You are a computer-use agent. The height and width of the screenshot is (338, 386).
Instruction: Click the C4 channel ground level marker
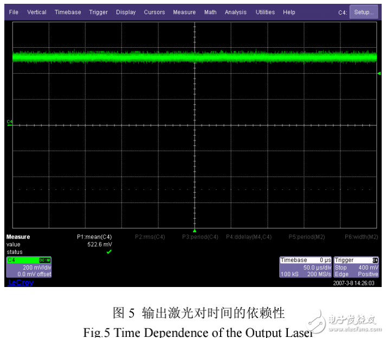(9, 122)
